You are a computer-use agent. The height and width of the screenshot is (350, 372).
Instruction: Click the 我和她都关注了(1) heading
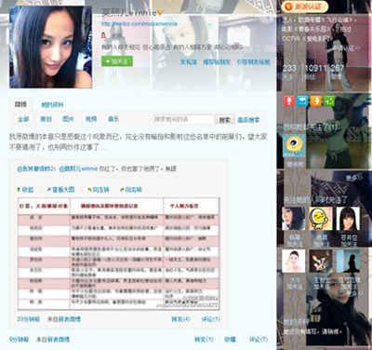[311, 128]
